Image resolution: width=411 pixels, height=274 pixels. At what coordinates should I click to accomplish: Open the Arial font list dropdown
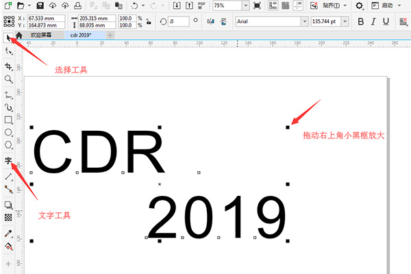[x=305, y=21]
